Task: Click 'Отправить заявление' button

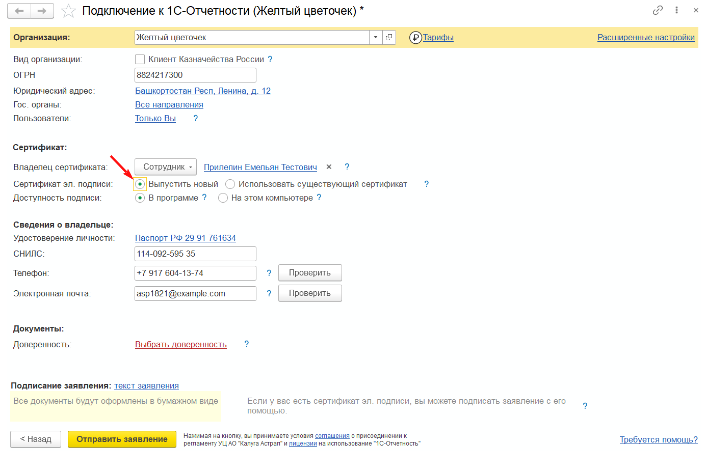Action: 122,439
